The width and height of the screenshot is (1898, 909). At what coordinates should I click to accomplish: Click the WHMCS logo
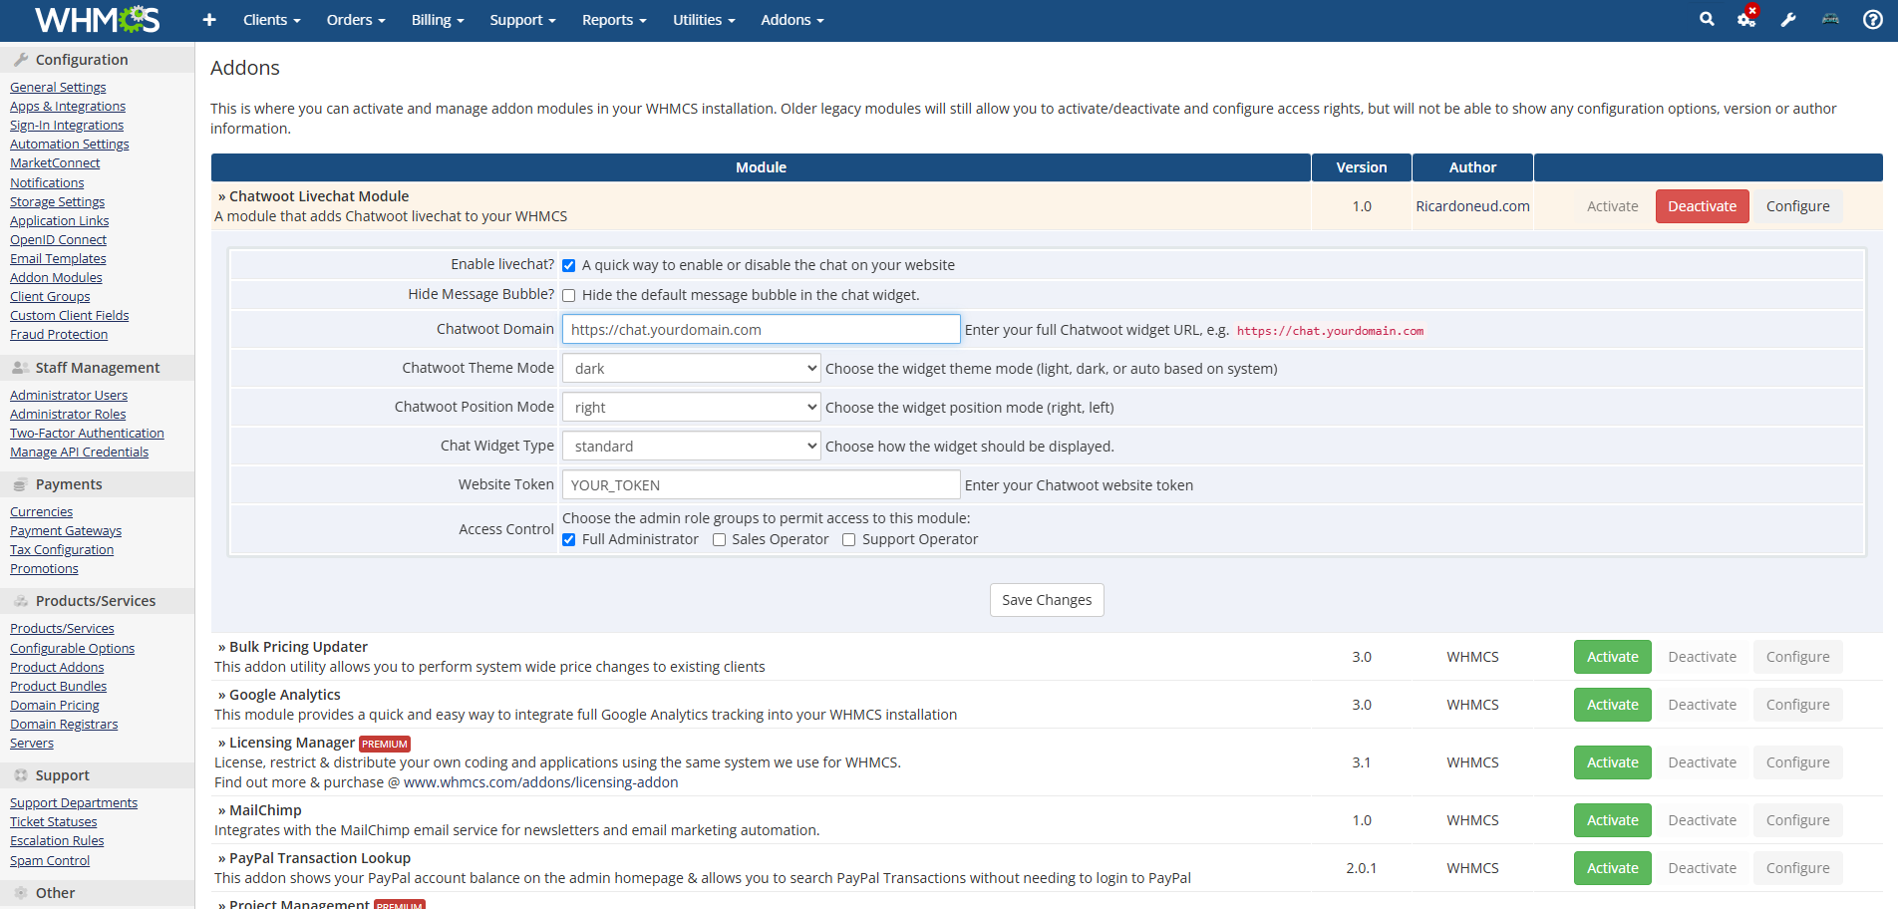coord(97,20)
